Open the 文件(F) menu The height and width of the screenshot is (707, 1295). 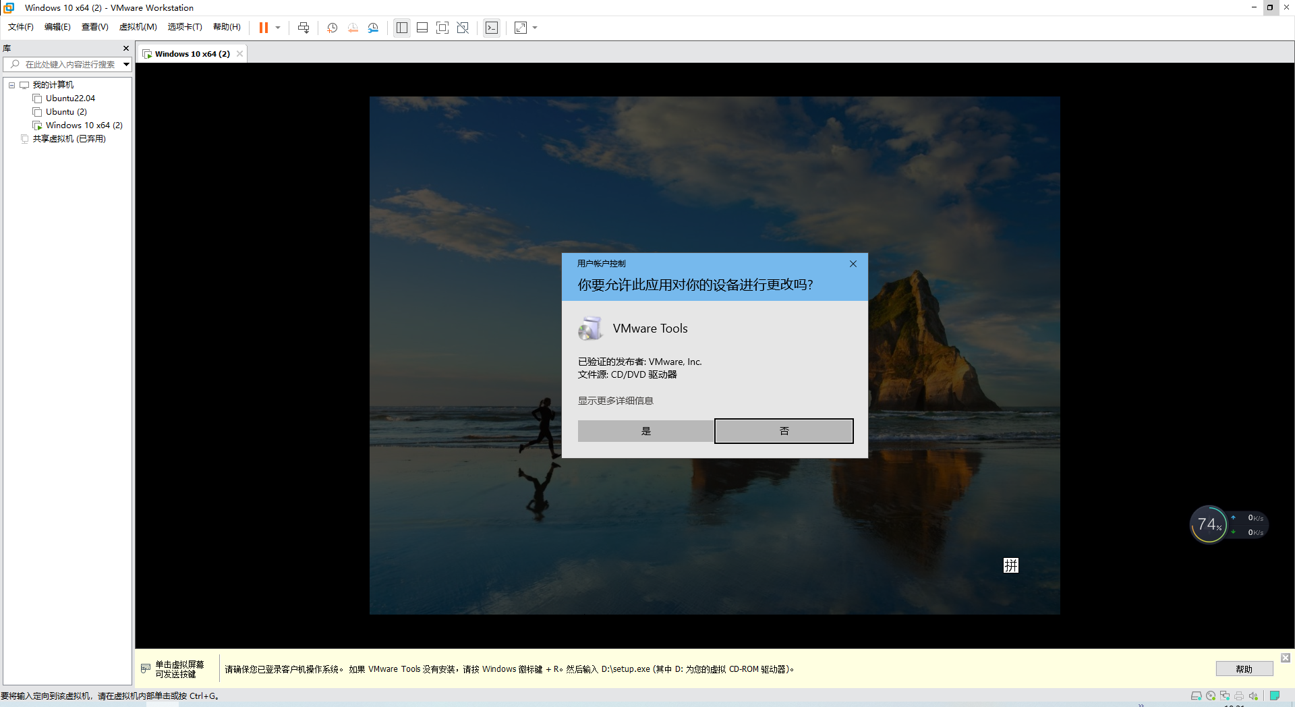tap(21, 27)
